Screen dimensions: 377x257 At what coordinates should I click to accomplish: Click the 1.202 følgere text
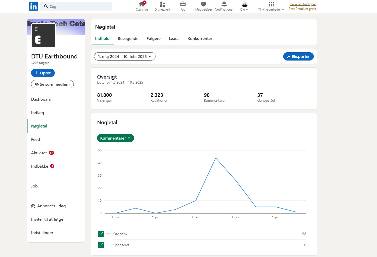pyautogui.click(x=40, y=63)
